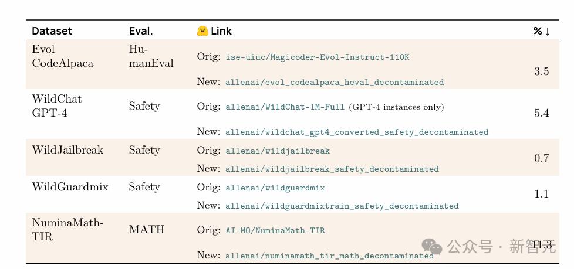Screen dimensions: 574x269
Task: Open AI-MO/NuminaMath-TIR dataset link
Action: (x=275, y=231)
